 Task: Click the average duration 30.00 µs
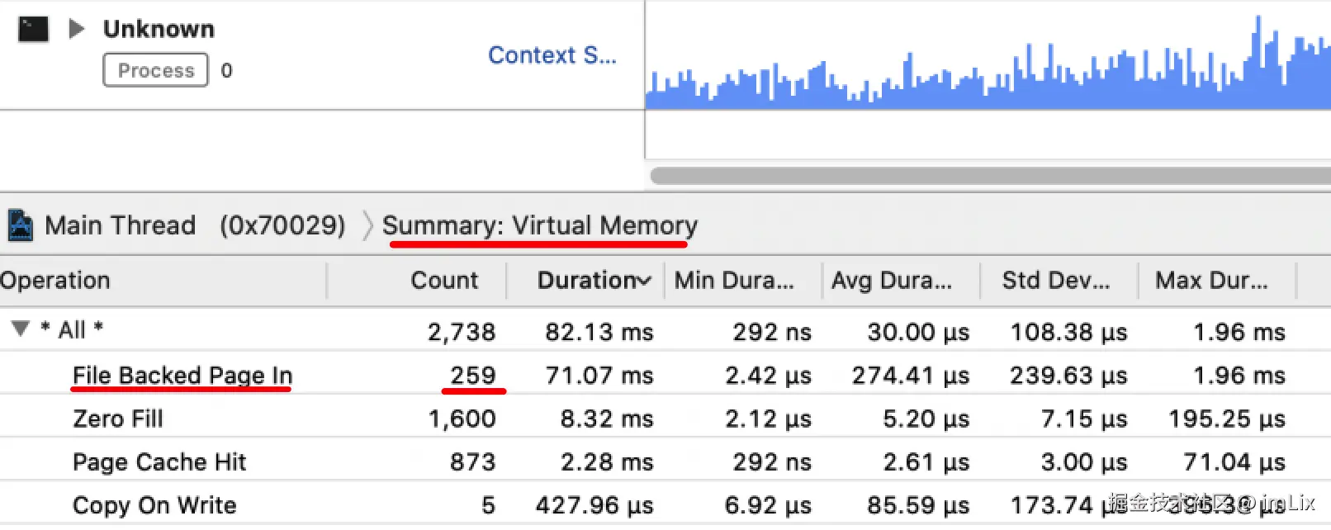tap(918, 332)
